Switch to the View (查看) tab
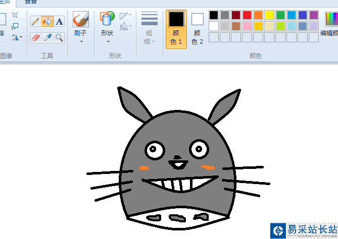338x239 pixels. tap(31, 2)
